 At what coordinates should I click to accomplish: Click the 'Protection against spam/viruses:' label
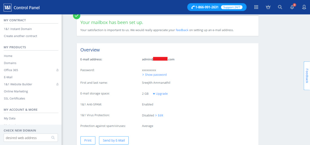pos(103,126)
